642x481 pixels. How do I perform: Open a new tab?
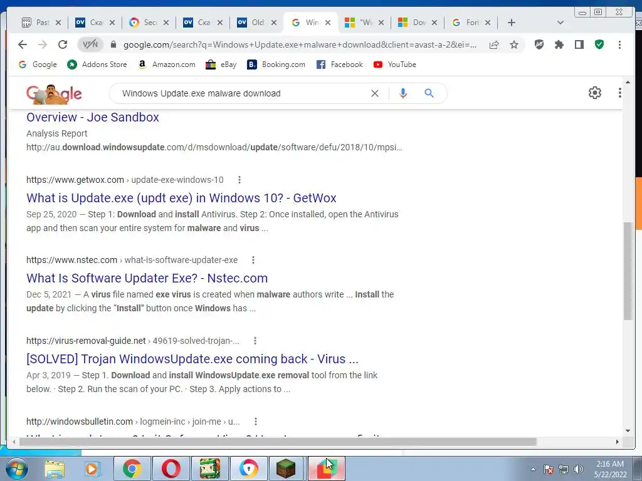click(512, 23)
